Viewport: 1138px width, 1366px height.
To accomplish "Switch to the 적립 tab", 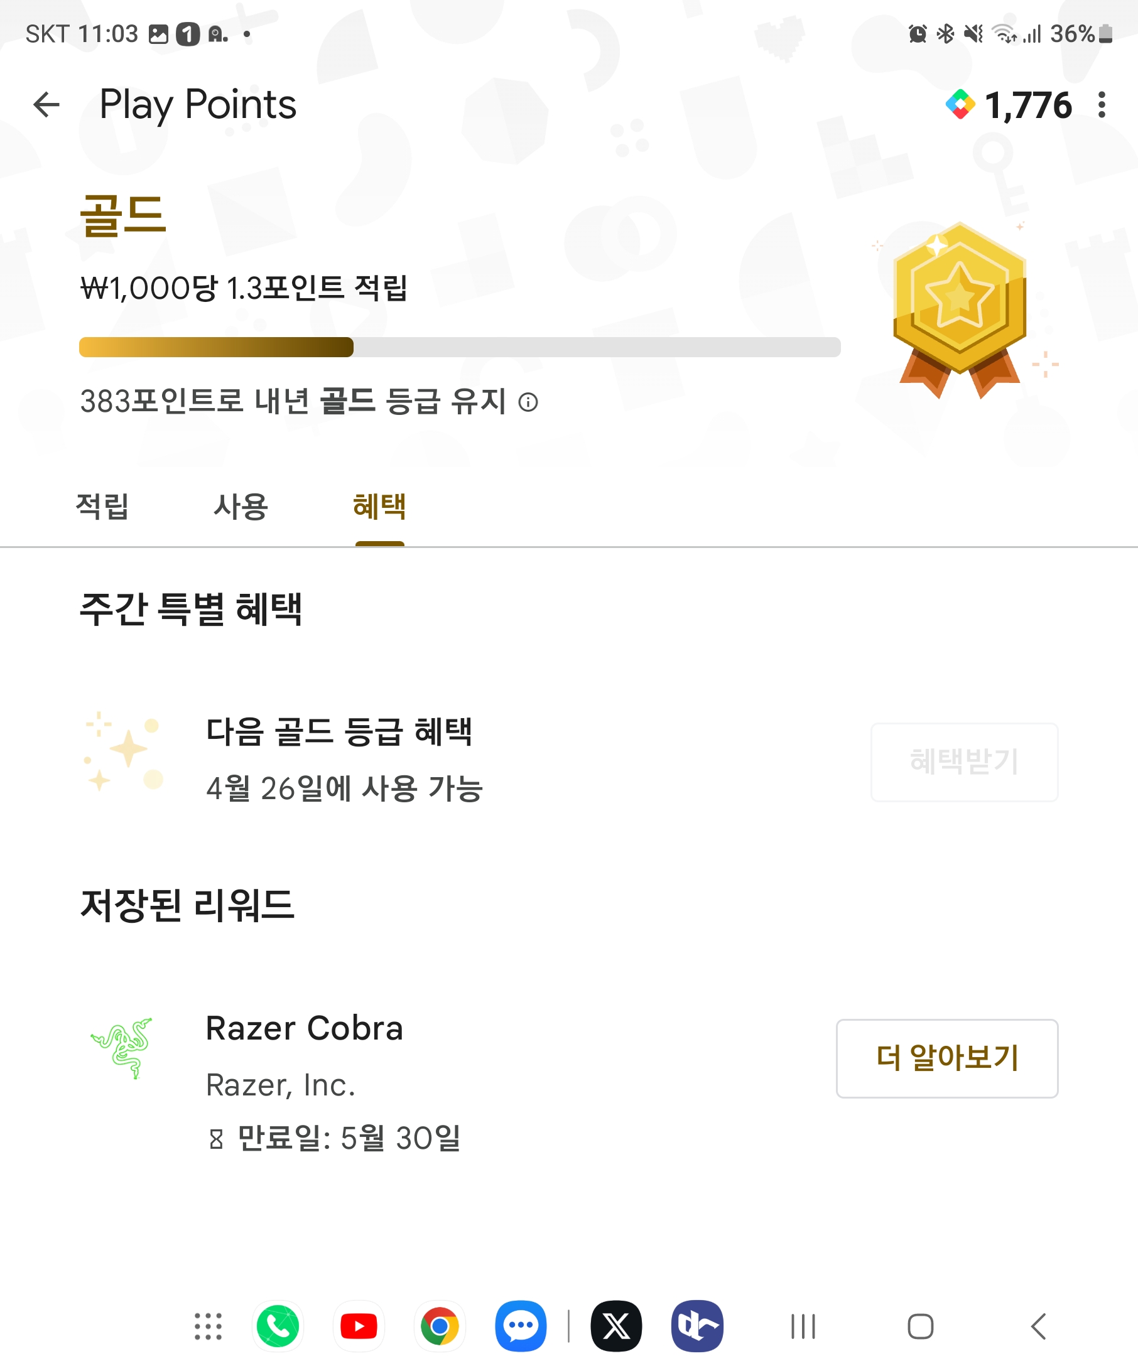I will click(102, 507).
